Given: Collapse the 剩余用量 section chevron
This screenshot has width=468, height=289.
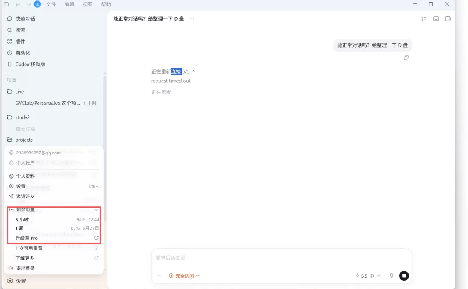Looking at the screenshot, I should click(96, 210).
